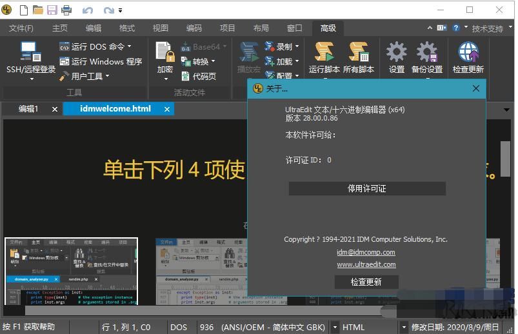Click 检查更新 globe icon in ribbon

468,56
